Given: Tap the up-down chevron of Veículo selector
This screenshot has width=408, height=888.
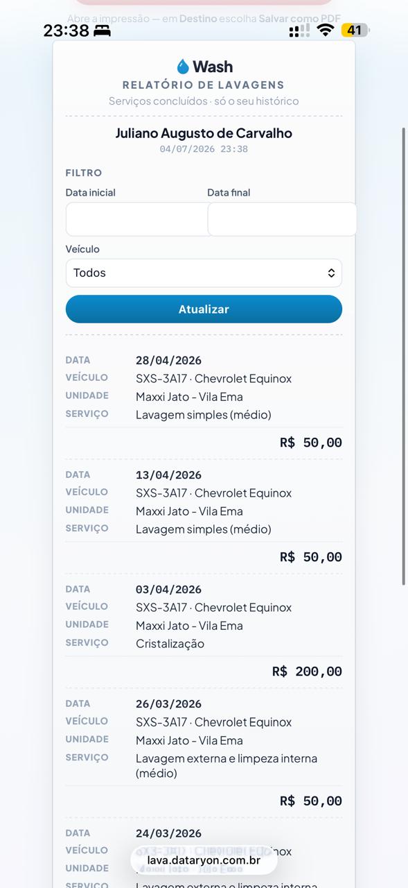Looking at the screenshot, I should (x=331, y=273).
